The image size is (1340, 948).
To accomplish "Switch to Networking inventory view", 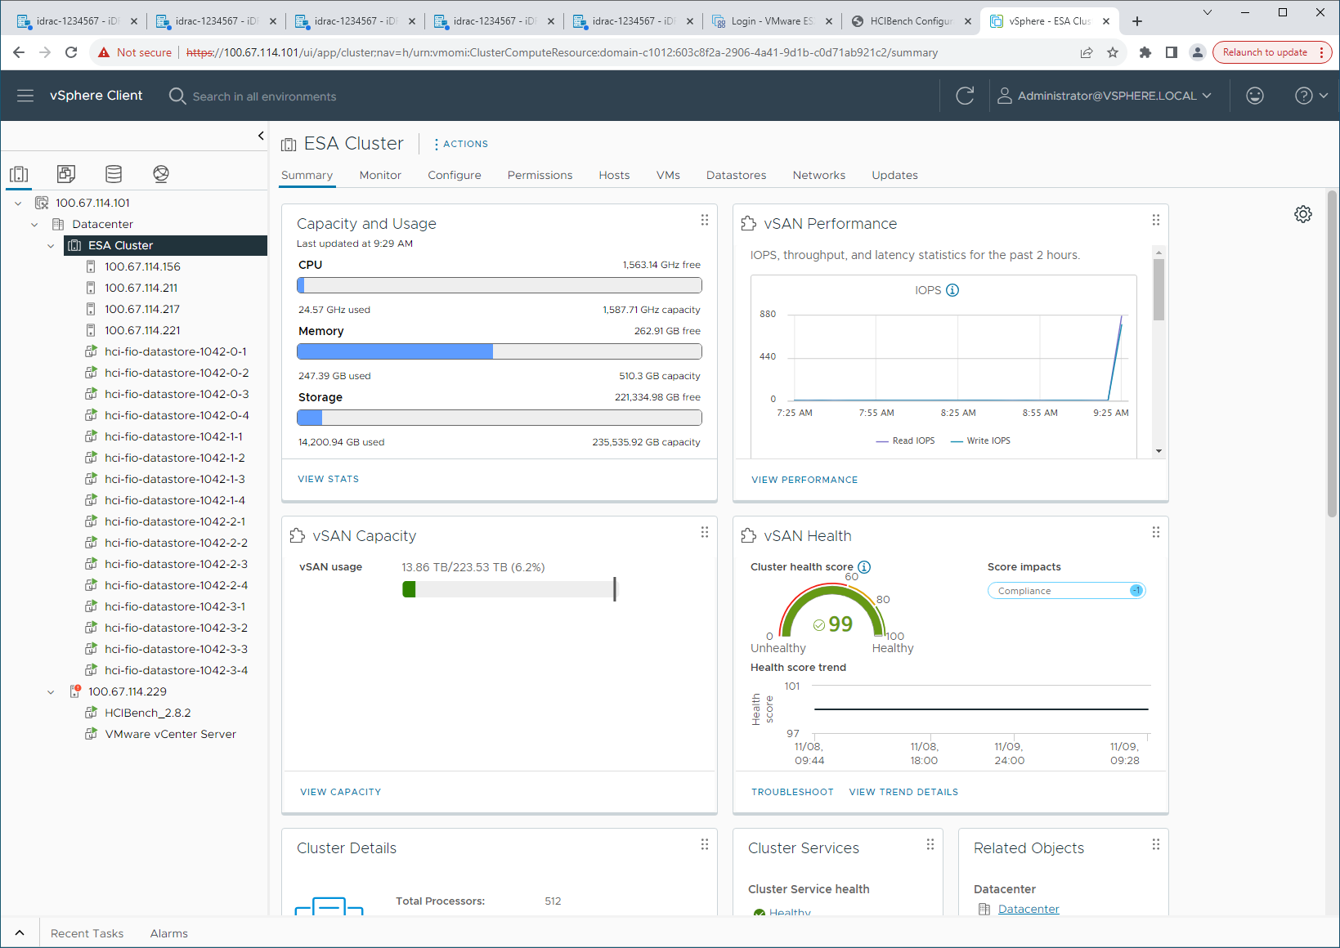I will (x=161, y=173).
